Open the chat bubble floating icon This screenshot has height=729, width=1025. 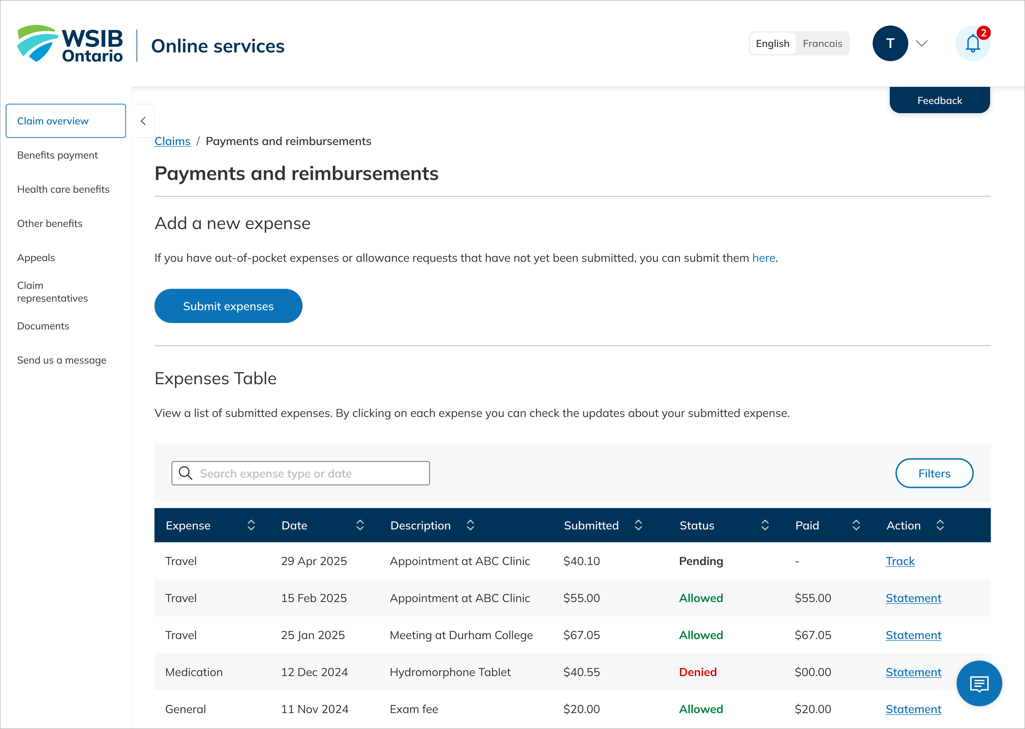click(979, 683)
